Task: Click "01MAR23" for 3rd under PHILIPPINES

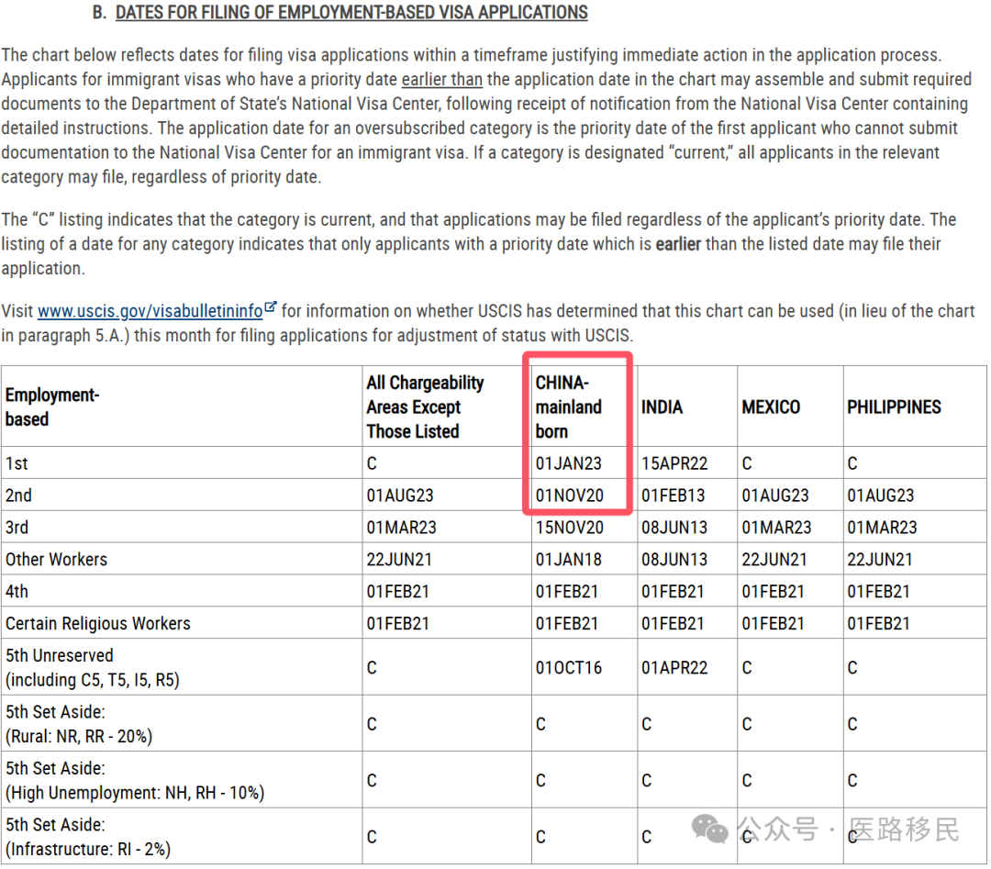Action: (883, 528)
